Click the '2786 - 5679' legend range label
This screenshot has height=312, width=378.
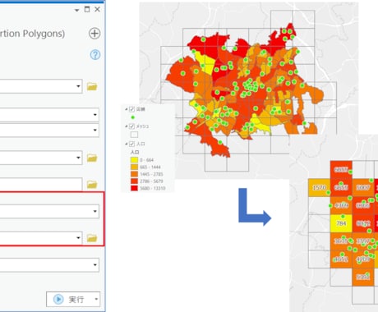[151, 181]
